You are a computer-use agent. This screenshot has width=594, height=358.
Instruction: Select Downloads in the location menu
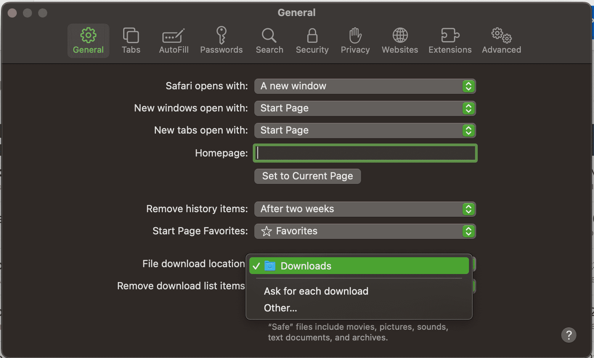tap(359, 266)
